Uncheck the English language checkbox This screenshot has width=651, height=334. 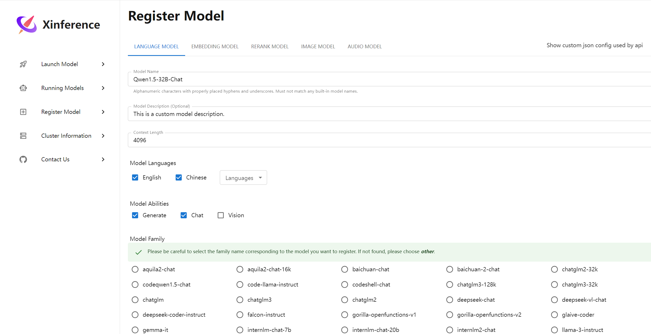135,177
